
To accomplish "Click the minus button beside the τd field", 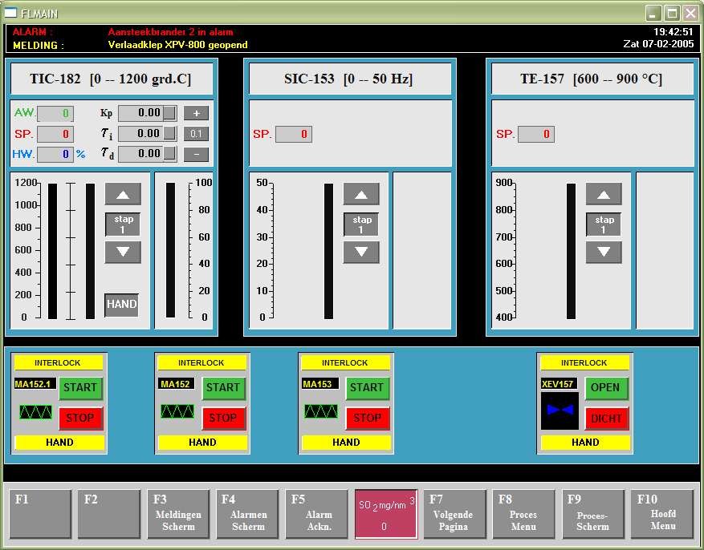I will pyautogui.click(x=196, y=154).
